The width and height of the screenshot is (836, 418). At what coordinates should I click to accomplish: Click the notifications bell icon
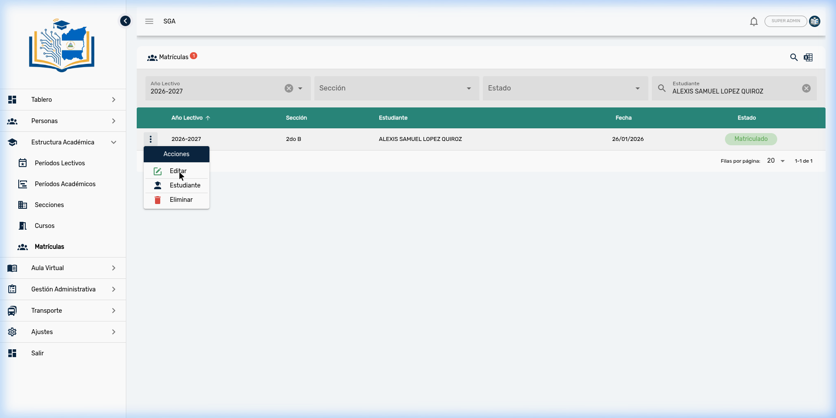(x=754, y=21)
